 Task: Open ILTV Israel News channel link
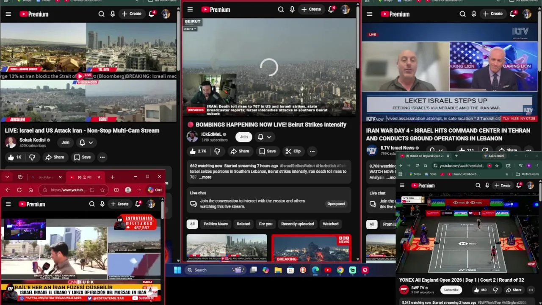(397, 148)
